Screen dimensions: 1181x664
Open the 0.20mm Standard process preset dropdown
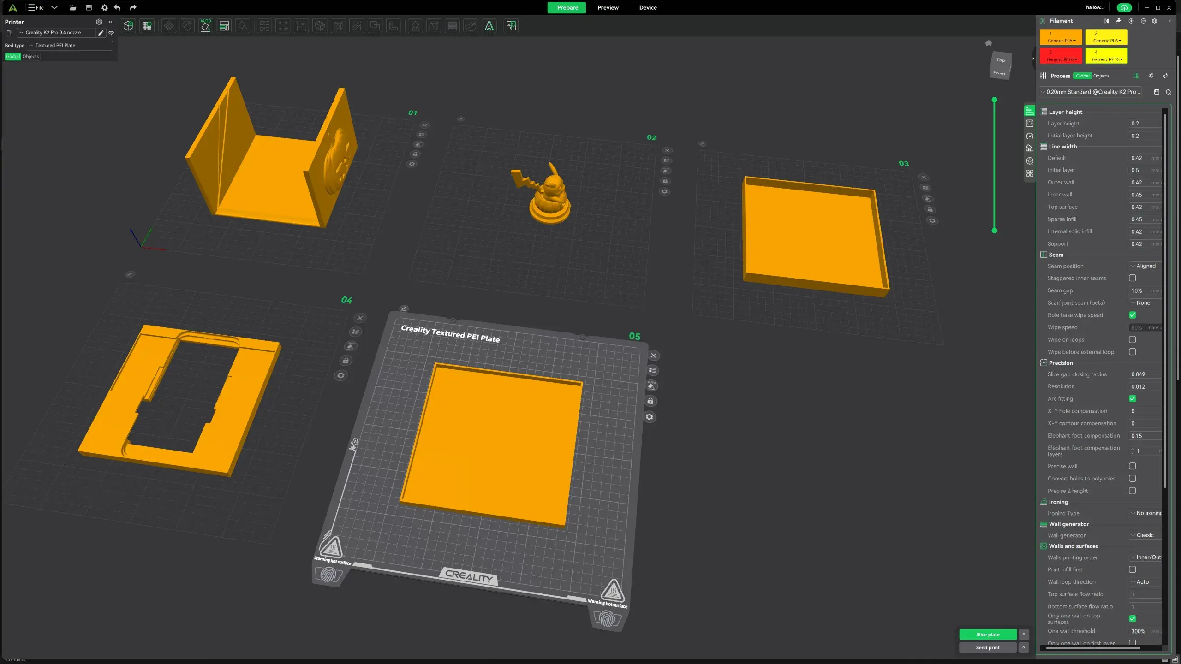tap(1092, 92)
